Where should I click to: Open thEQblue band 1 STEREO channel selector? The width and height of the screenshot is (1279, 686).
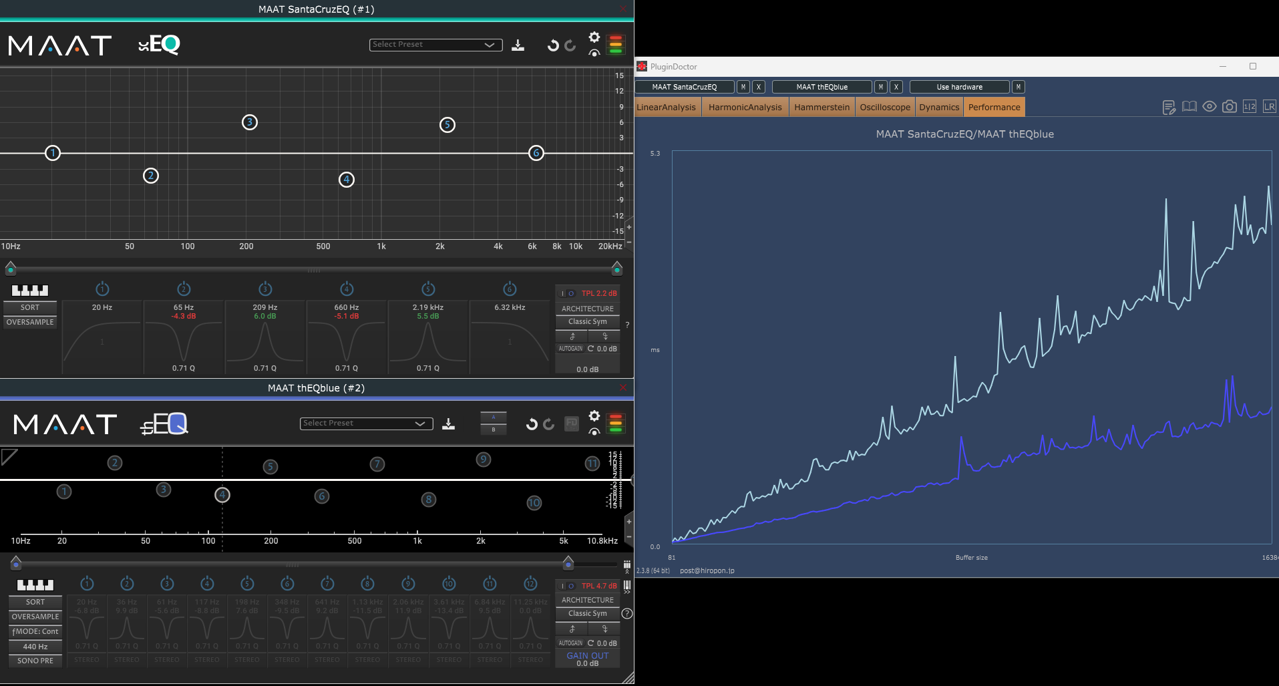(x=87, y=660)
